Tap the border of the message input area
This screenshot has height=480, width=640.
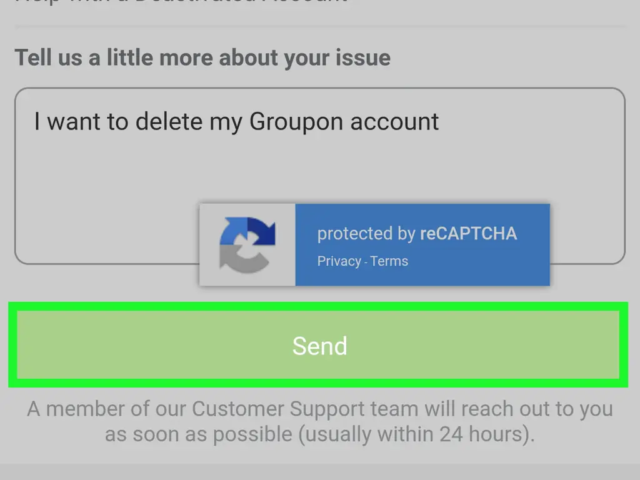pos(320,88)
